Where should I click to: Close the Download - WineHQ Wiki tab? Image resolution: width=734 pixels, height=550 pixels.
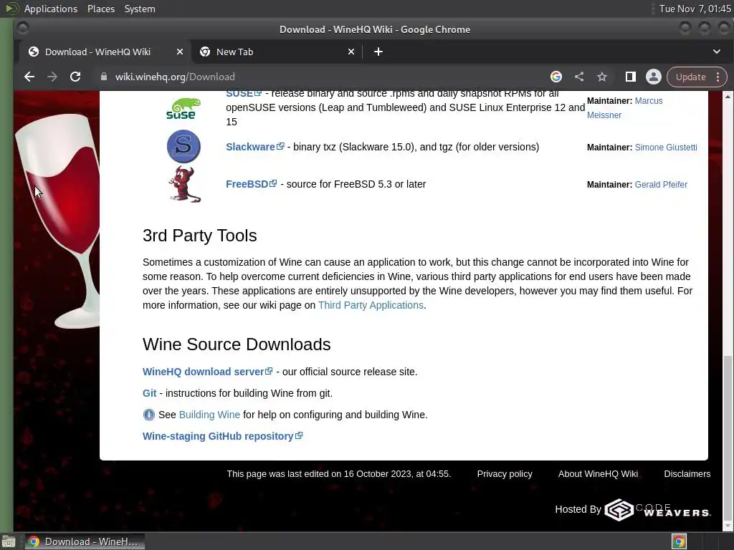[x=180, y=52]
